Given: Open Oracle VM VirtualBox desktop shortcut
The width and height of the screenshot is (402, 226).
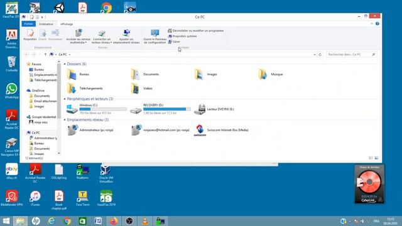Looking at the screenshot, I should click(106, 173).
